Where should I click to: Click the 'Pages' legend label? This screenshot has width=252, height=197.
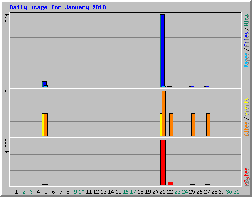pyautogui.click(x=247, y=60)
